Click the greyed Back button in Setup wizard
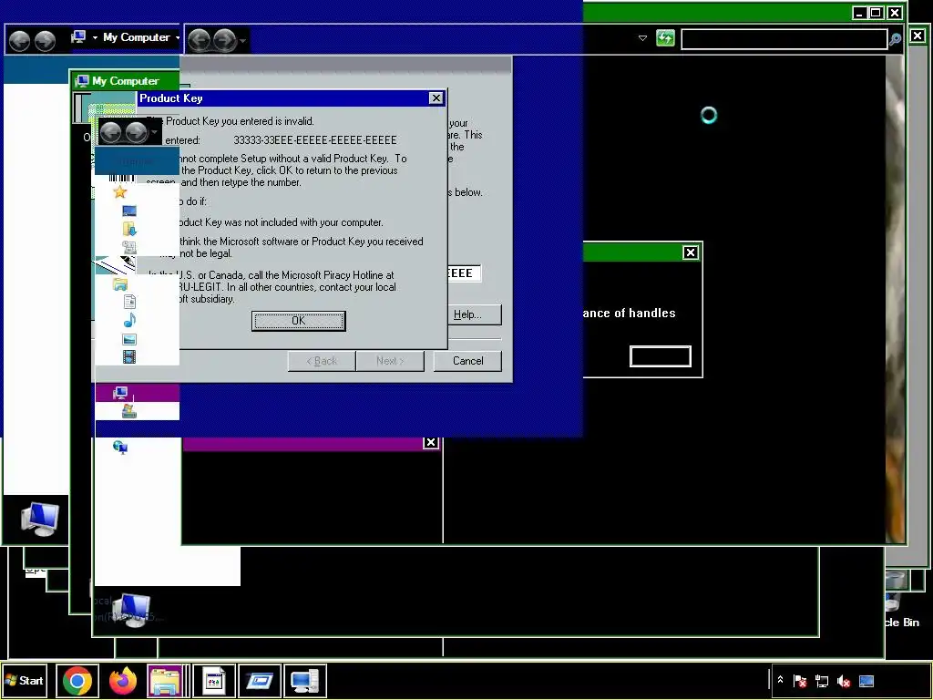This screenshot has width=933, height=700. [x=322, y=361]
